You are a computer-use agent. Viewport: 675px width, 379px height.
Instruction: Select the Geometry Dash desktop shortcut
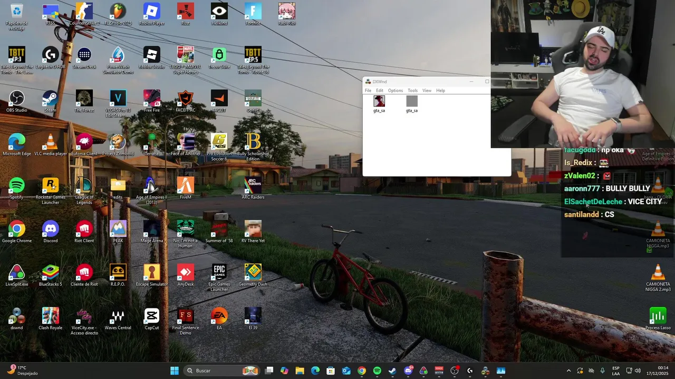[x=253, y=276]
